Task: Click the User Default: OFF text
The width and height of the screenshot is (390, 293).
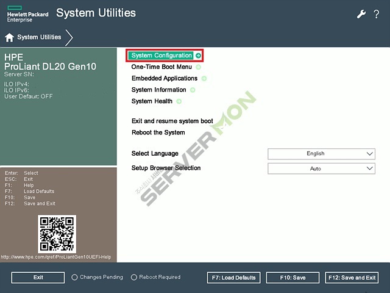Action: 29,96
